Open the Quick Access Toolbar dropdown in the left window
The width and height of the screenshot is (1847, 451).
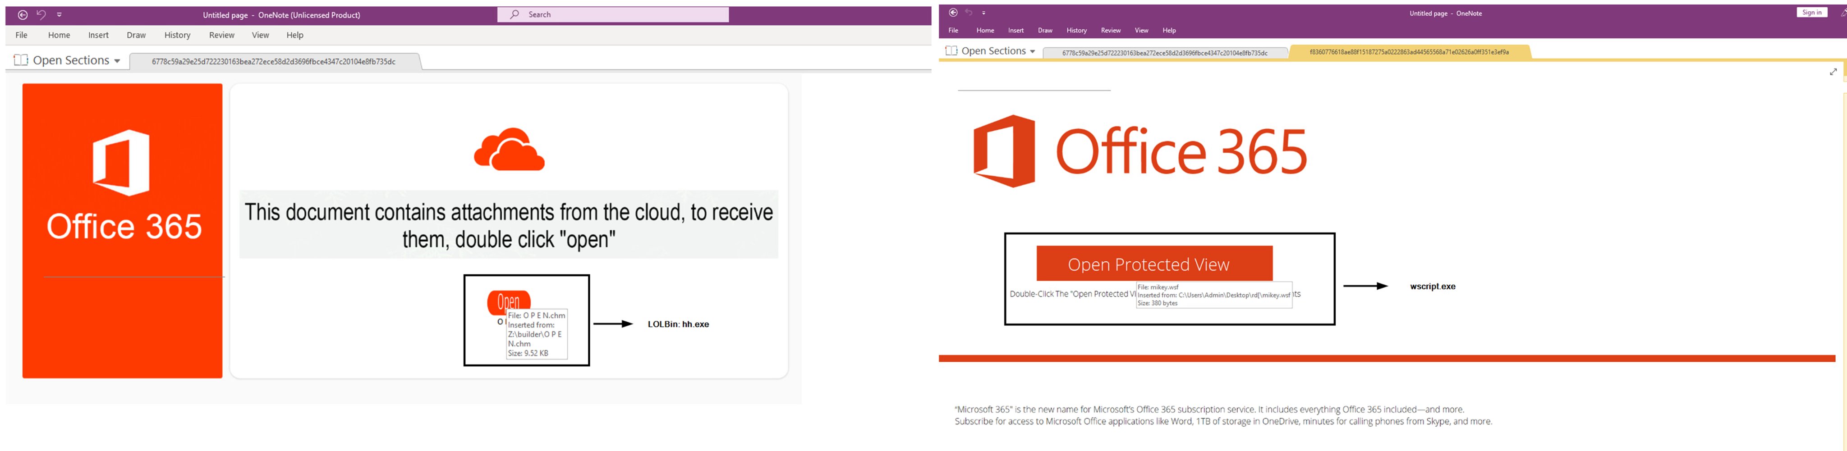coord(60,15)
